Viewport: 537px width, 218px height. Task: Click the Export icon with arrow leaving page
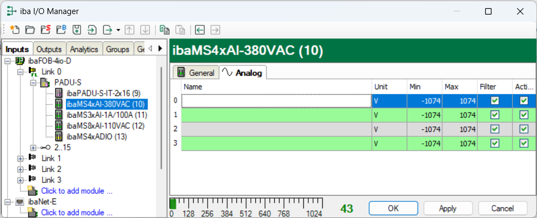click(108, 30)
